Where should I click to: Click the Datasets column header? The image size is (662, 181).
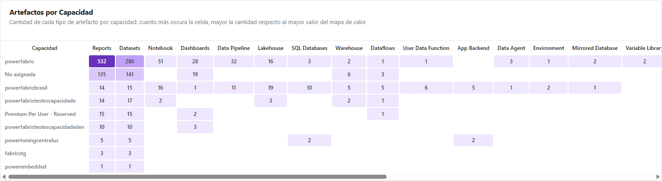(130, 48)
